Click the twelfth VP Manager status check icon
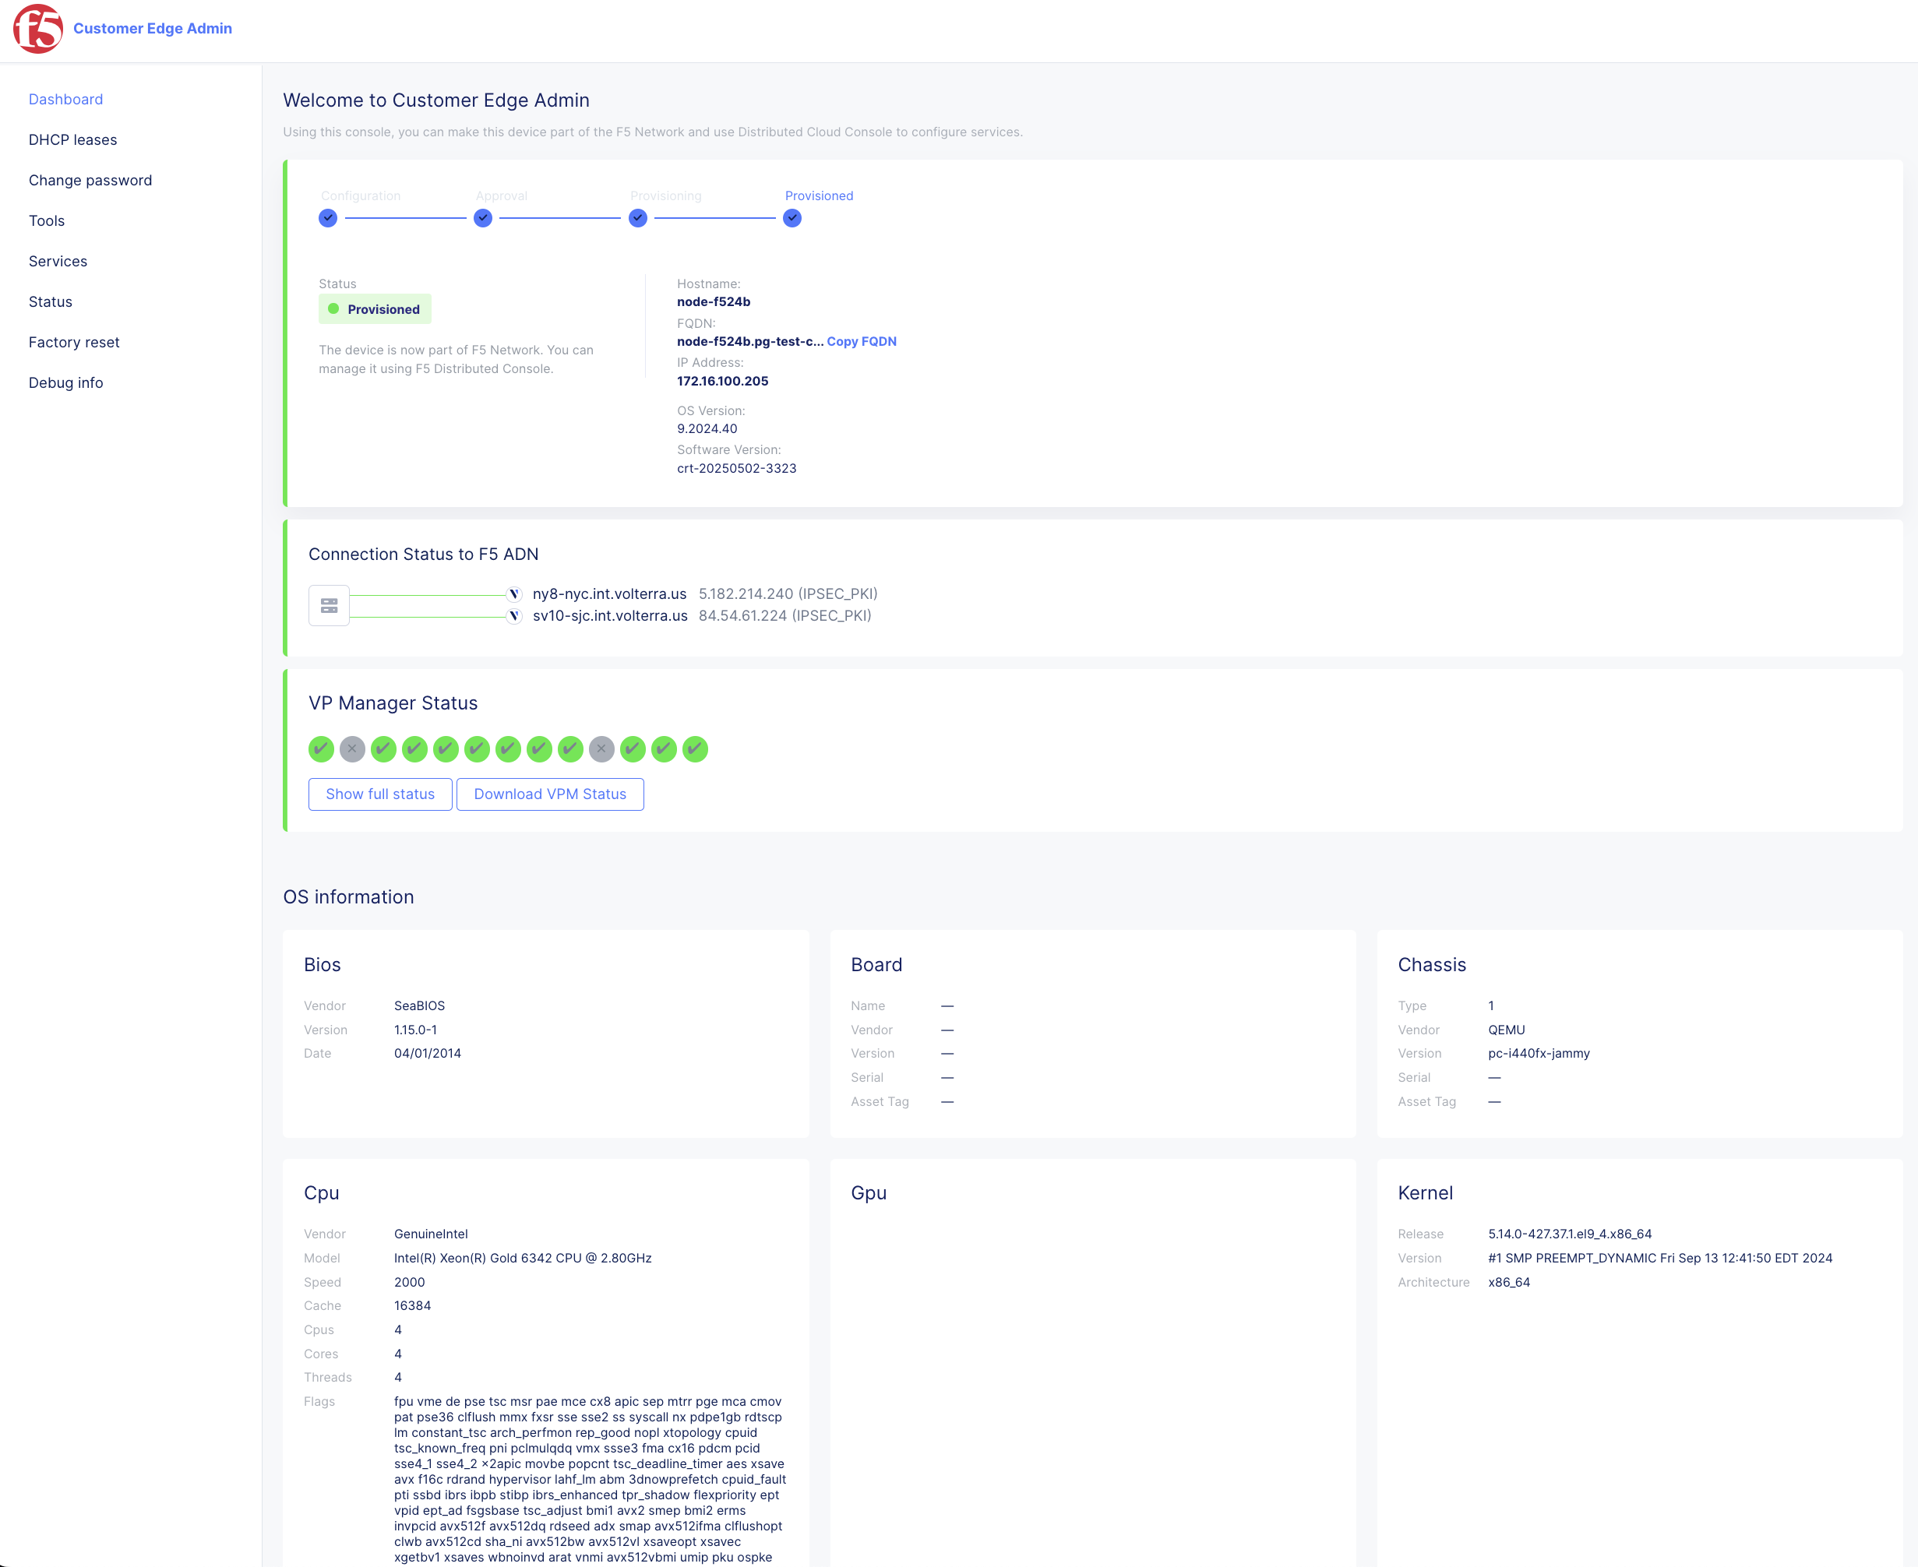The width and height of the screenshot is (1918, 1567). (x=664, y=749)
